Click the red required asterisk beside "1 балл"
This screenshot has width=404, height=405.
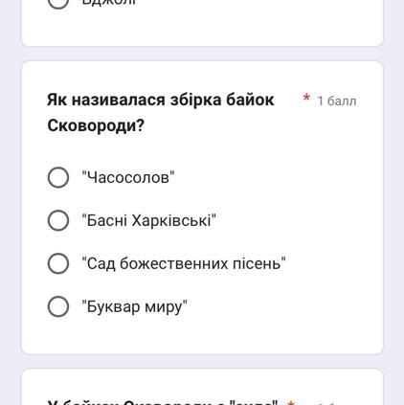click(306, 98)
